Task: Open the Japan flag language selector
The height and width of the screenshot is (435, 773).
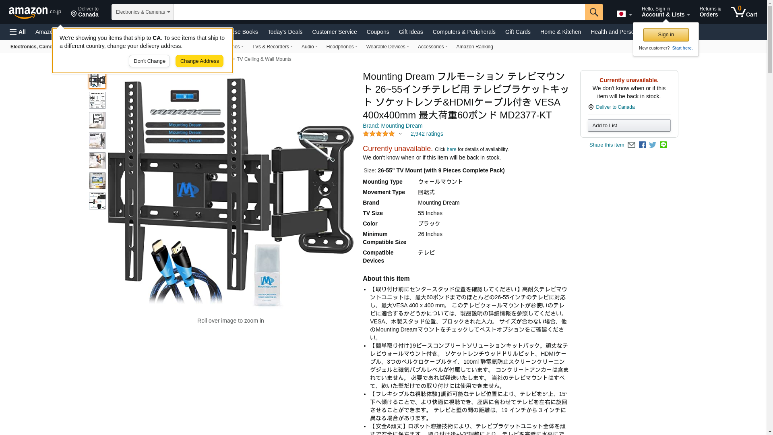Action: click(x=624, y=14)
